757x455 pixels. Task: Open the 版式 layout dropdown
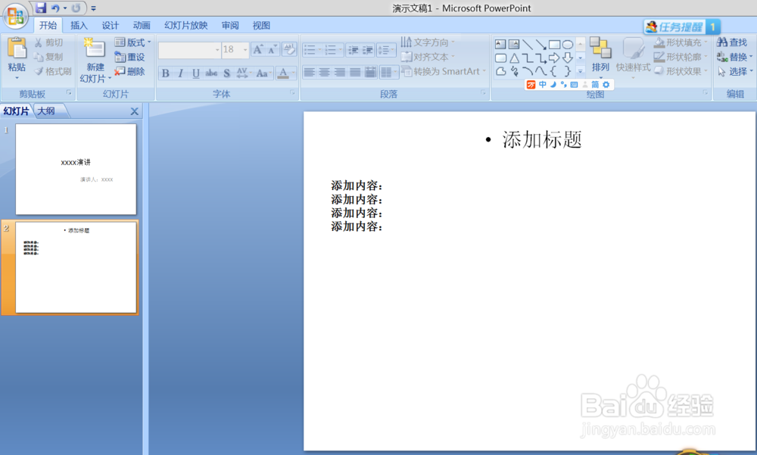(x=132, y=42)
